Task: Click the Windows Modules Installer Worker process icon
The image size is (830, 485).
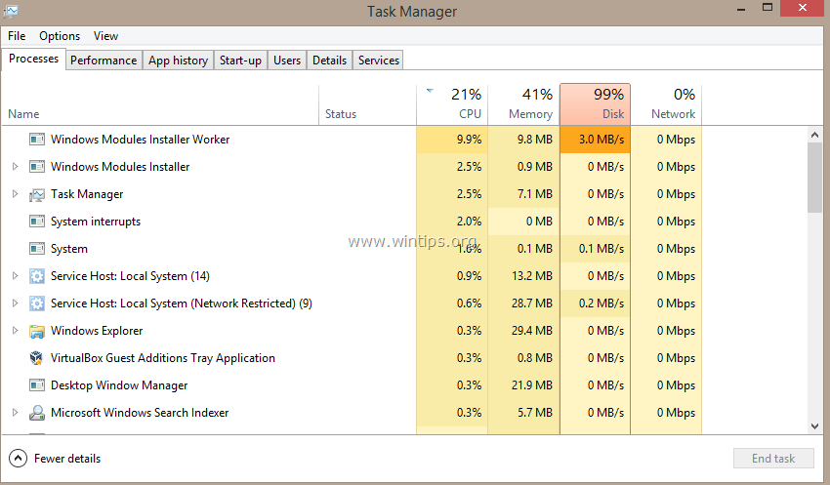Action: tap(37, 140)
